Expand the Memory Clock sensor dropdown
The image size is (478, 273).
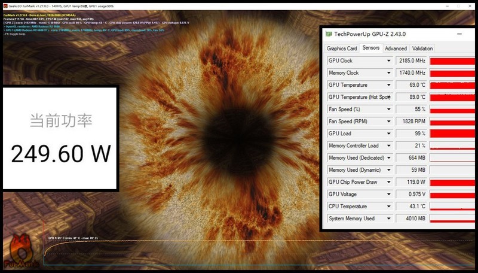(389, 72)
